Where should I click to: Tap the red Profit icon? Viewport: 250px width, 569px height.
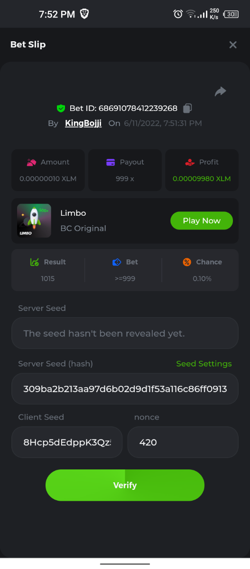click(x=190, y=162)
